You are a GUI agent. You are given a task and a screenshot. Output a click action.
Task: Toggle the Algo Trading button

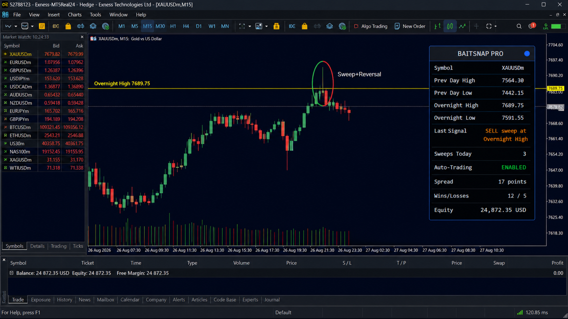tap(371, 26)
